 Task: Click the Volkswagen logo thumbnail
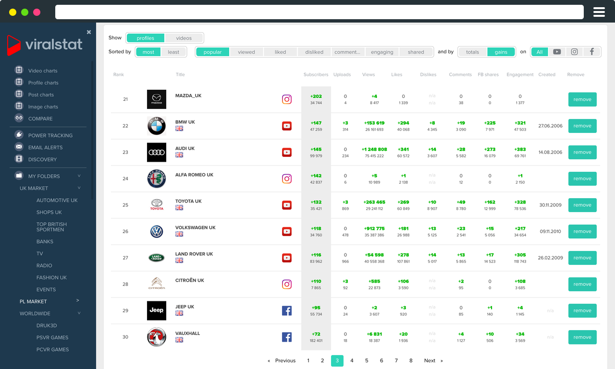(x=157, y=231)
